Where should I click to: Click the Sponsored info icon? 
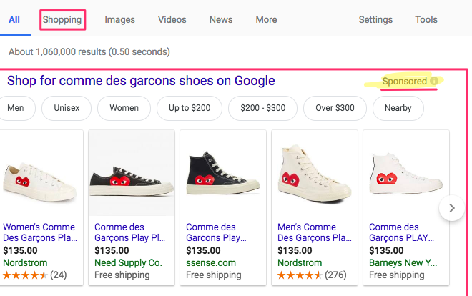click(x=434, y=81)
